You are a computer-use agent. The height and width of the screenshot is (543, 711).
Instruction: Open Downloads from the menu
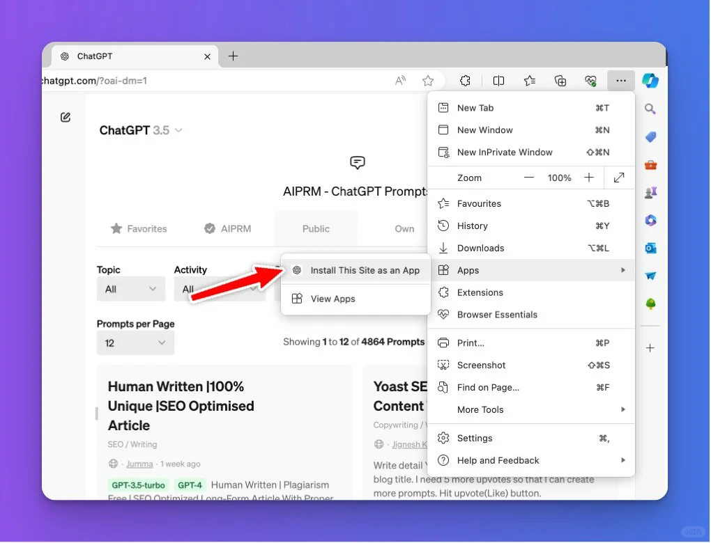coord(530,248)
